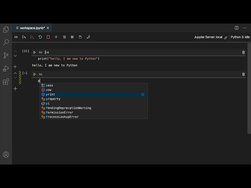This screenshot has height=188, width=251.
Task: Choose 'pow' from the autocomplete list
Action: coord(94,90)
